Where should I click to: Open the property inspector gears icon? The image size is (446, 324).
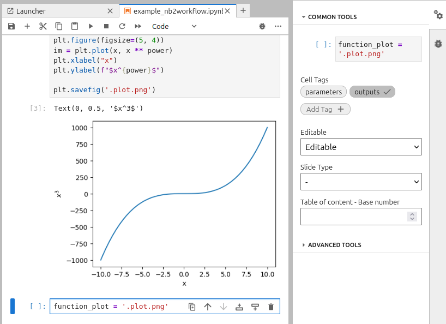(x=438, y=15)
